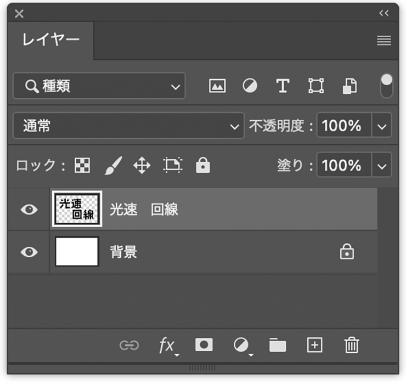Click the lock position move icon

[x=142, y=165]
